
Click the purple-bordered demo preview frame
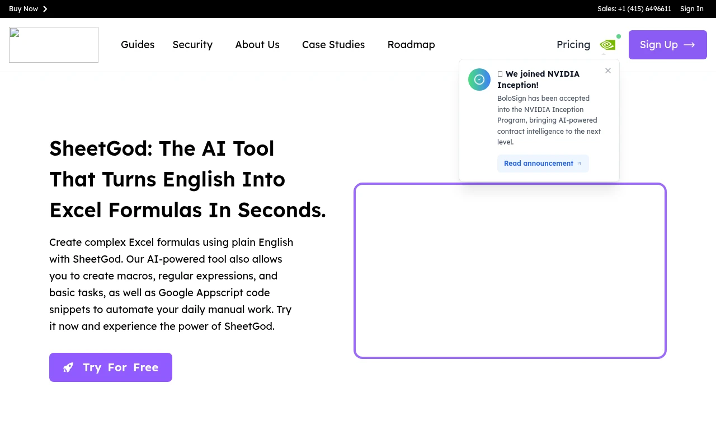click(510, 271)
